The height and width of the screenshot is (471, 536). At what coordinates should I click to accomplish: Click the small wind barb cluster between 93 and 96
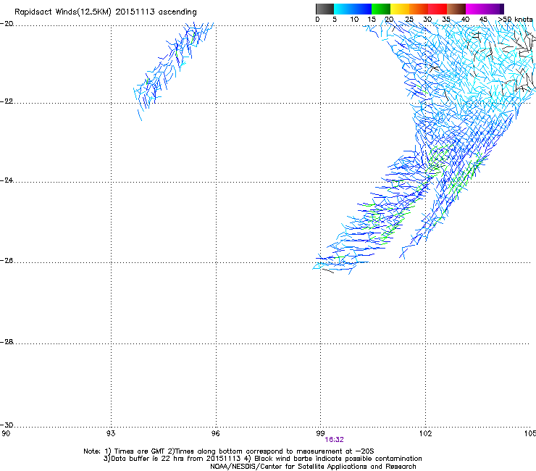coord(173,71)
